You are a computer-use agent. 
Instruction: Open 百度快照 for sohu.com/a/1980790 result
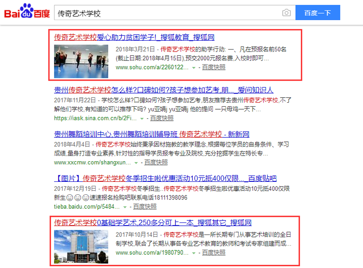point(214,253)
